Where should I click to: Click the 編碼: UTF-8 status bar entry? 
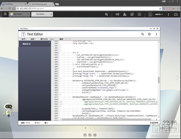pos(26,123)
